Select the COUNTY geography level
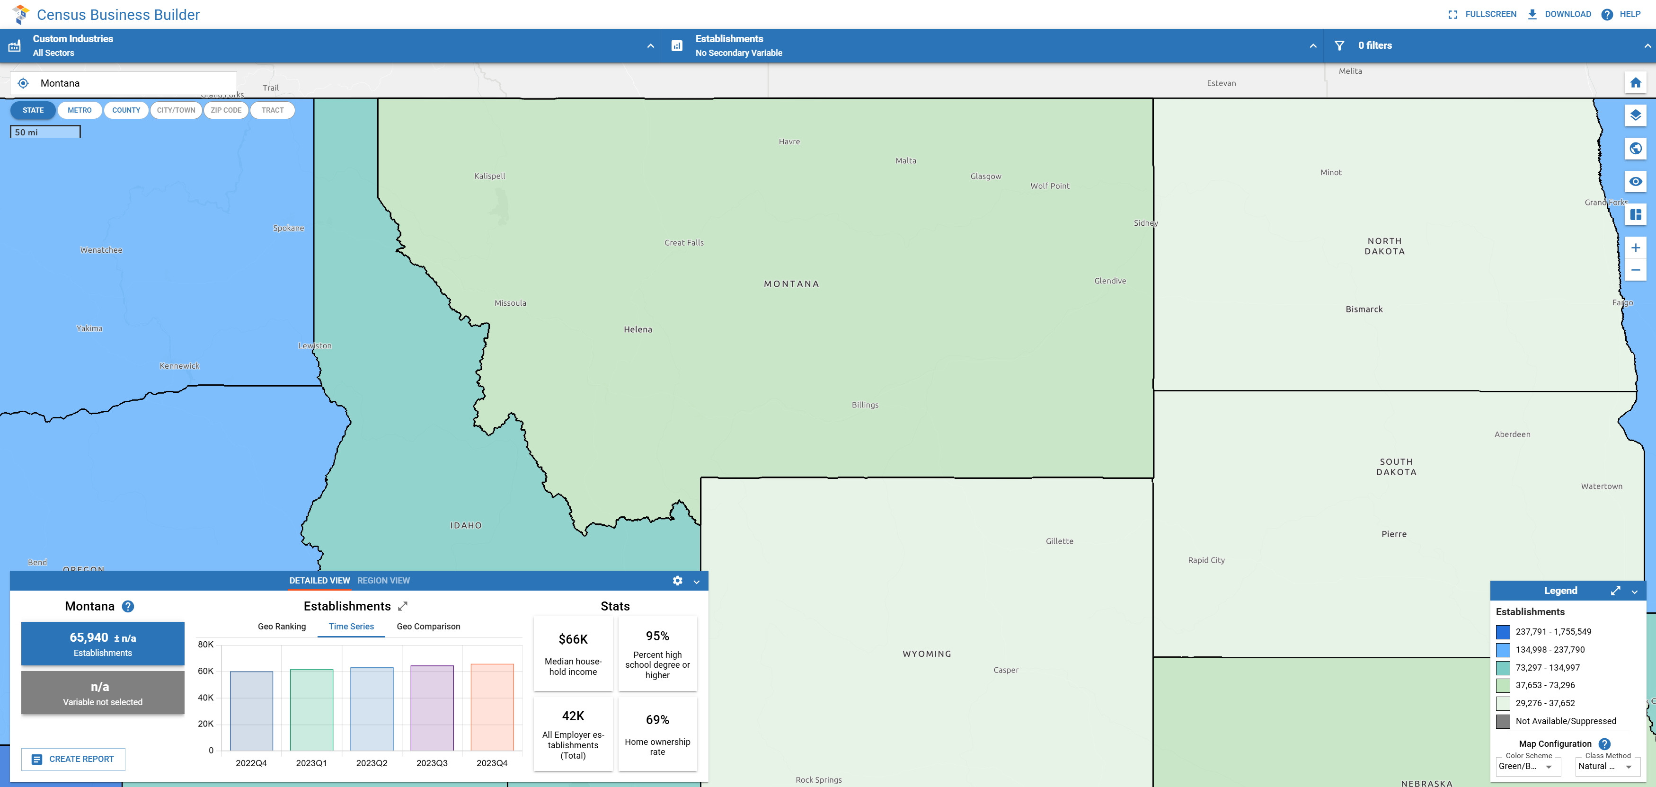1656x787 pixels. 126,110
